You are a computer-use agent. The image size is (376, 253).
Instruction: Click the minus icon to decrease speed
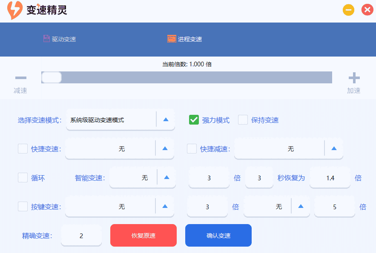pos(20,77)
